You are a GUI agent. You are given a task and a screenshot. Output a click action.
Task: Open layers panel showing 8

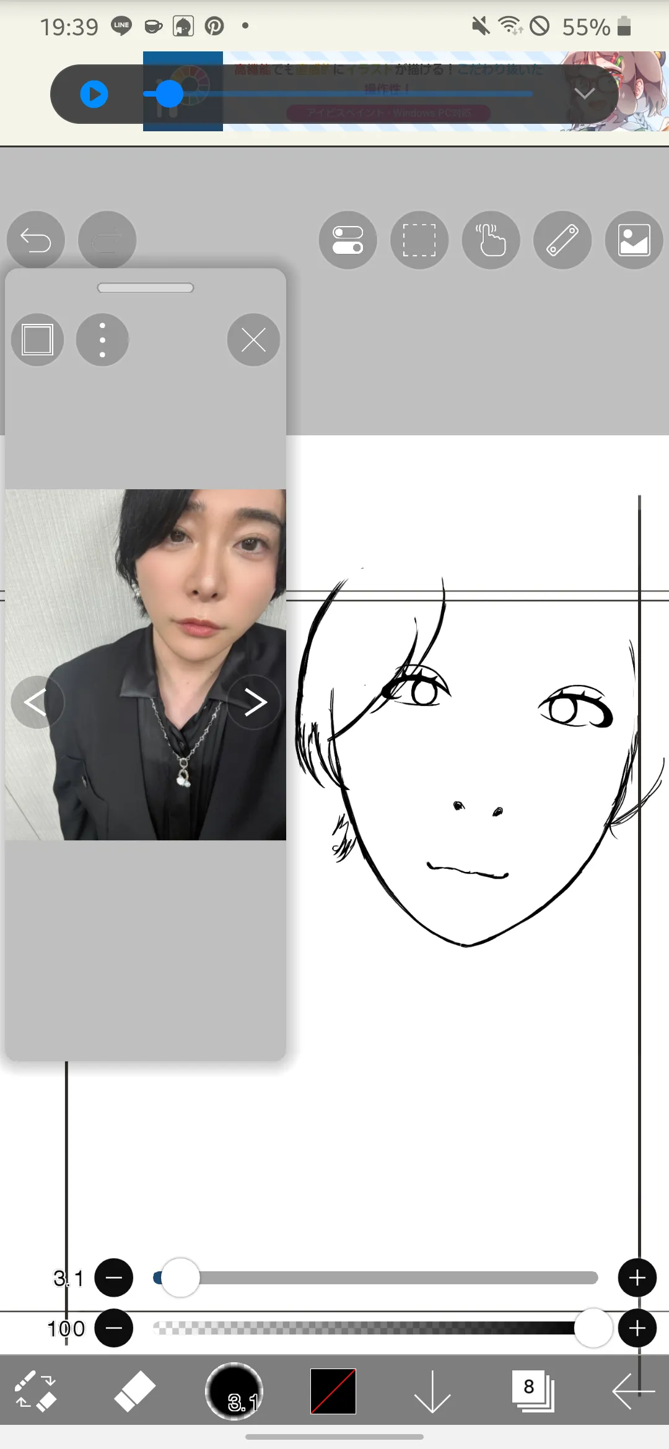pyautogui.click(x=533, y=1391)
